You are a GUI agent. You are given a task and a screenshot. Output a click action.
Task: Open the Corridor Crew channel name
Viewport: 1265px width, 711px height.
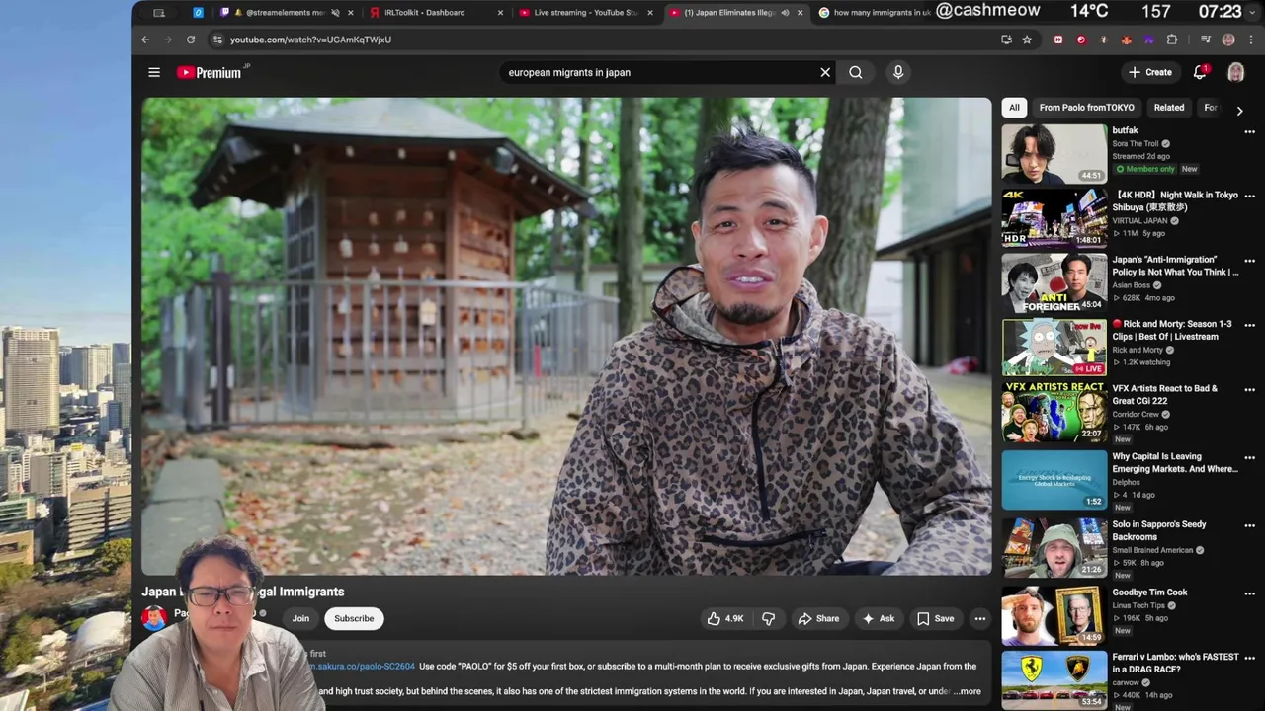click(x=1136, y=415)
